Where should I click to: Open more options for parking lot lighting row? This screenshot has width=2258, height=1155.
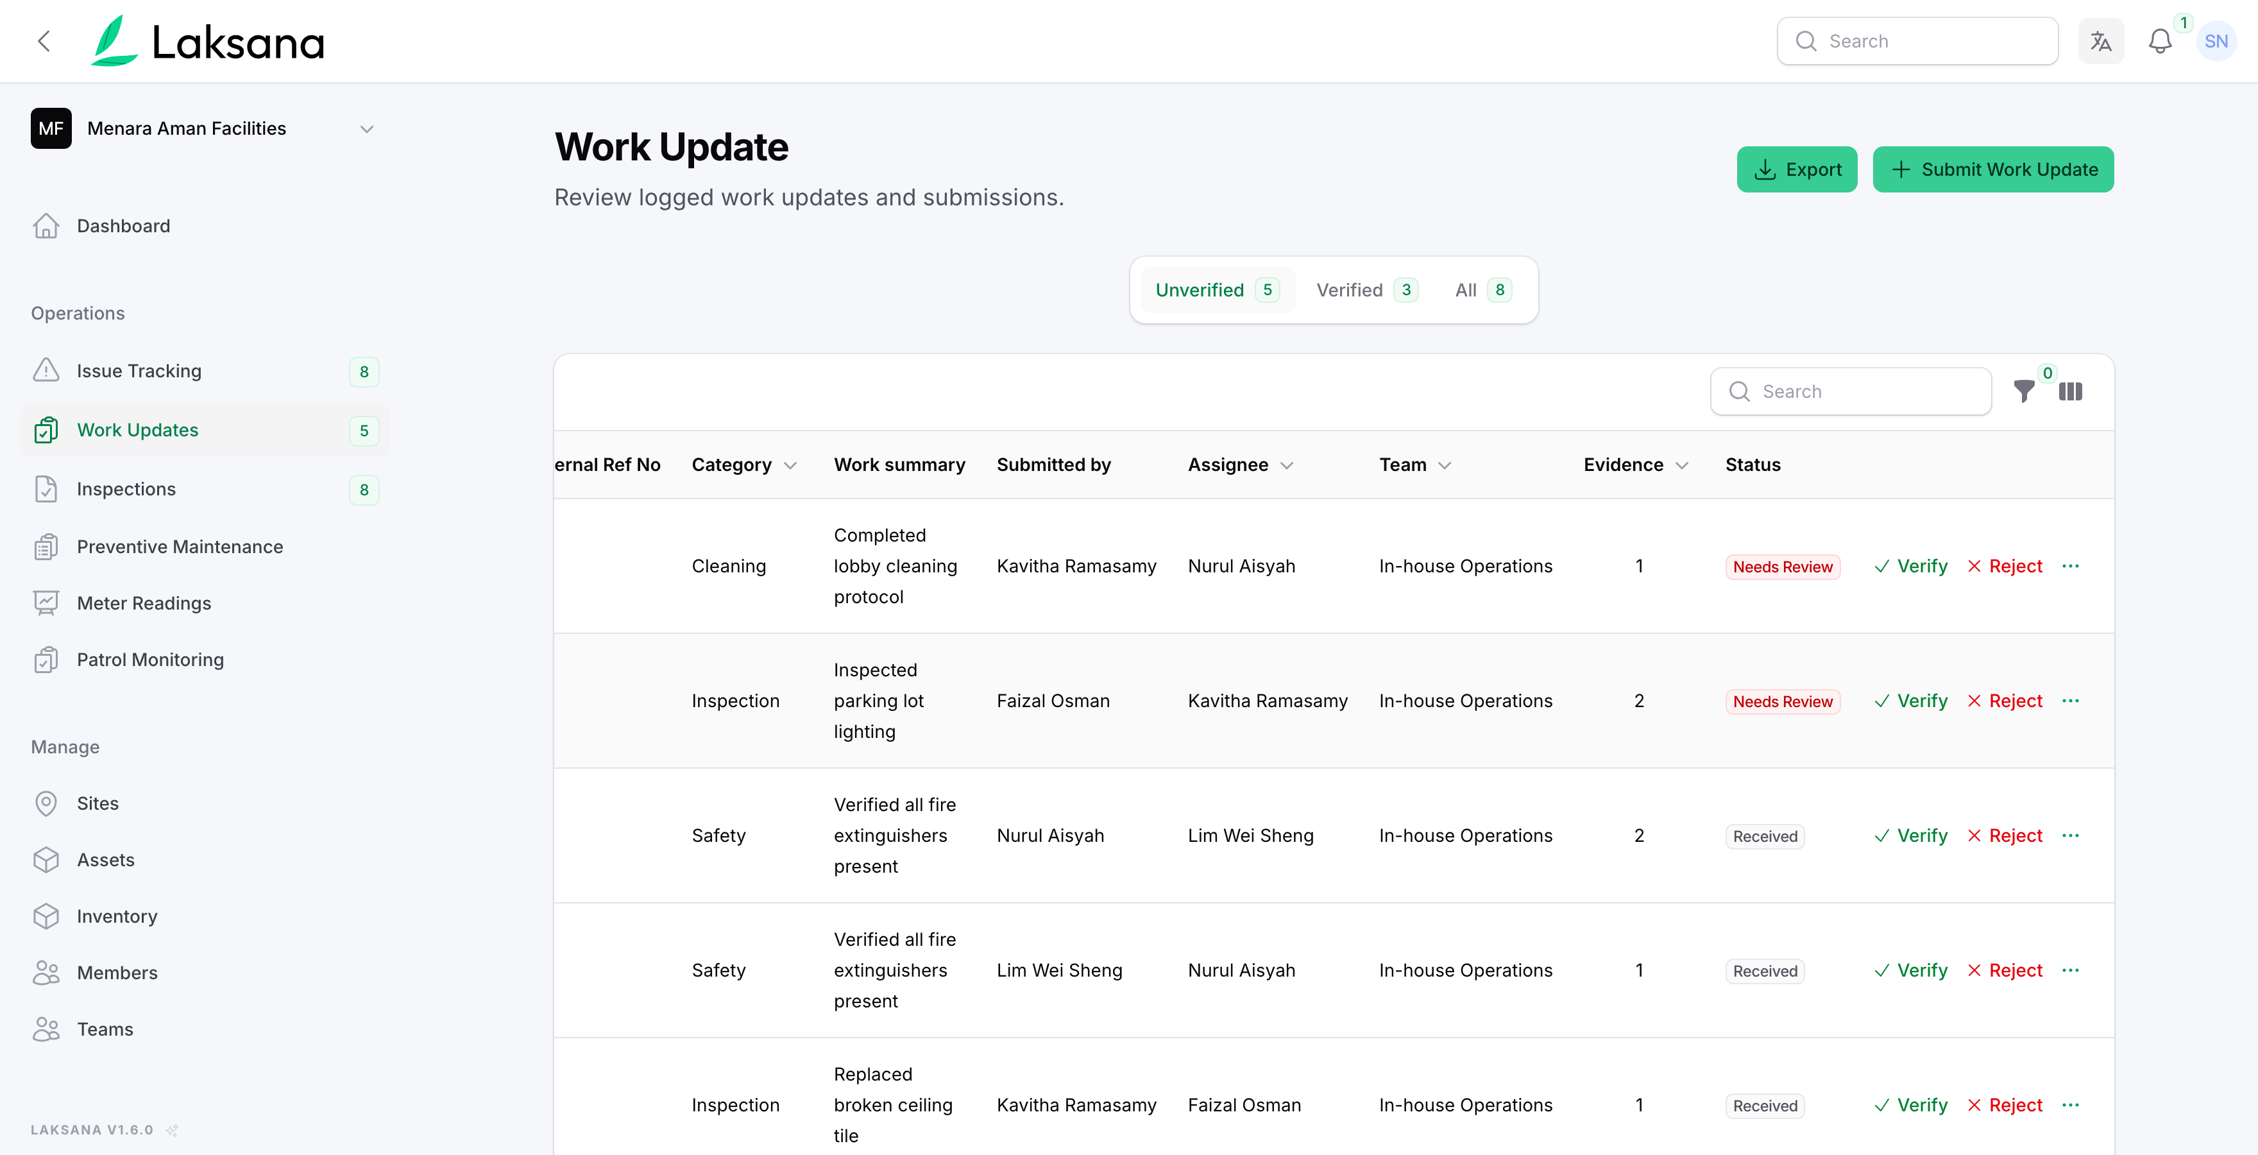(2071, 701)
